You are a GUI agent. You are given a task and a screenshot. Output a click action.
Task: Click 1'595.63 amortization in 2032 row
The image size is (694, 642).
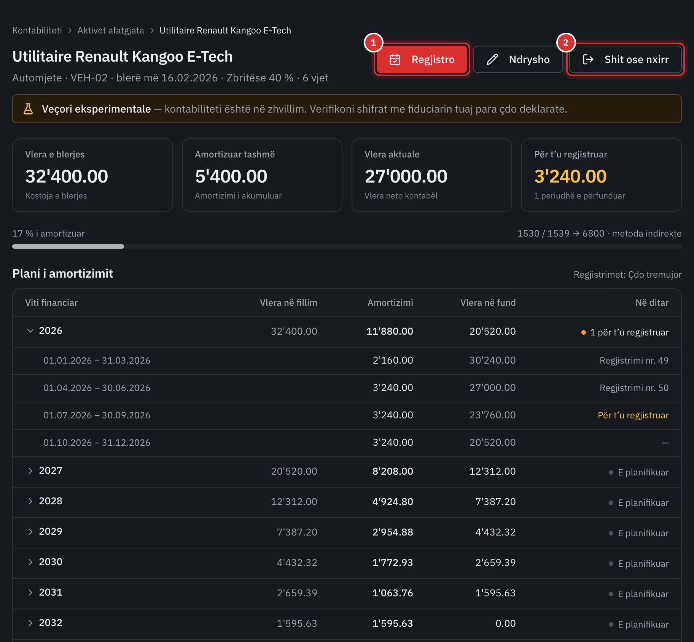point(393,623)
